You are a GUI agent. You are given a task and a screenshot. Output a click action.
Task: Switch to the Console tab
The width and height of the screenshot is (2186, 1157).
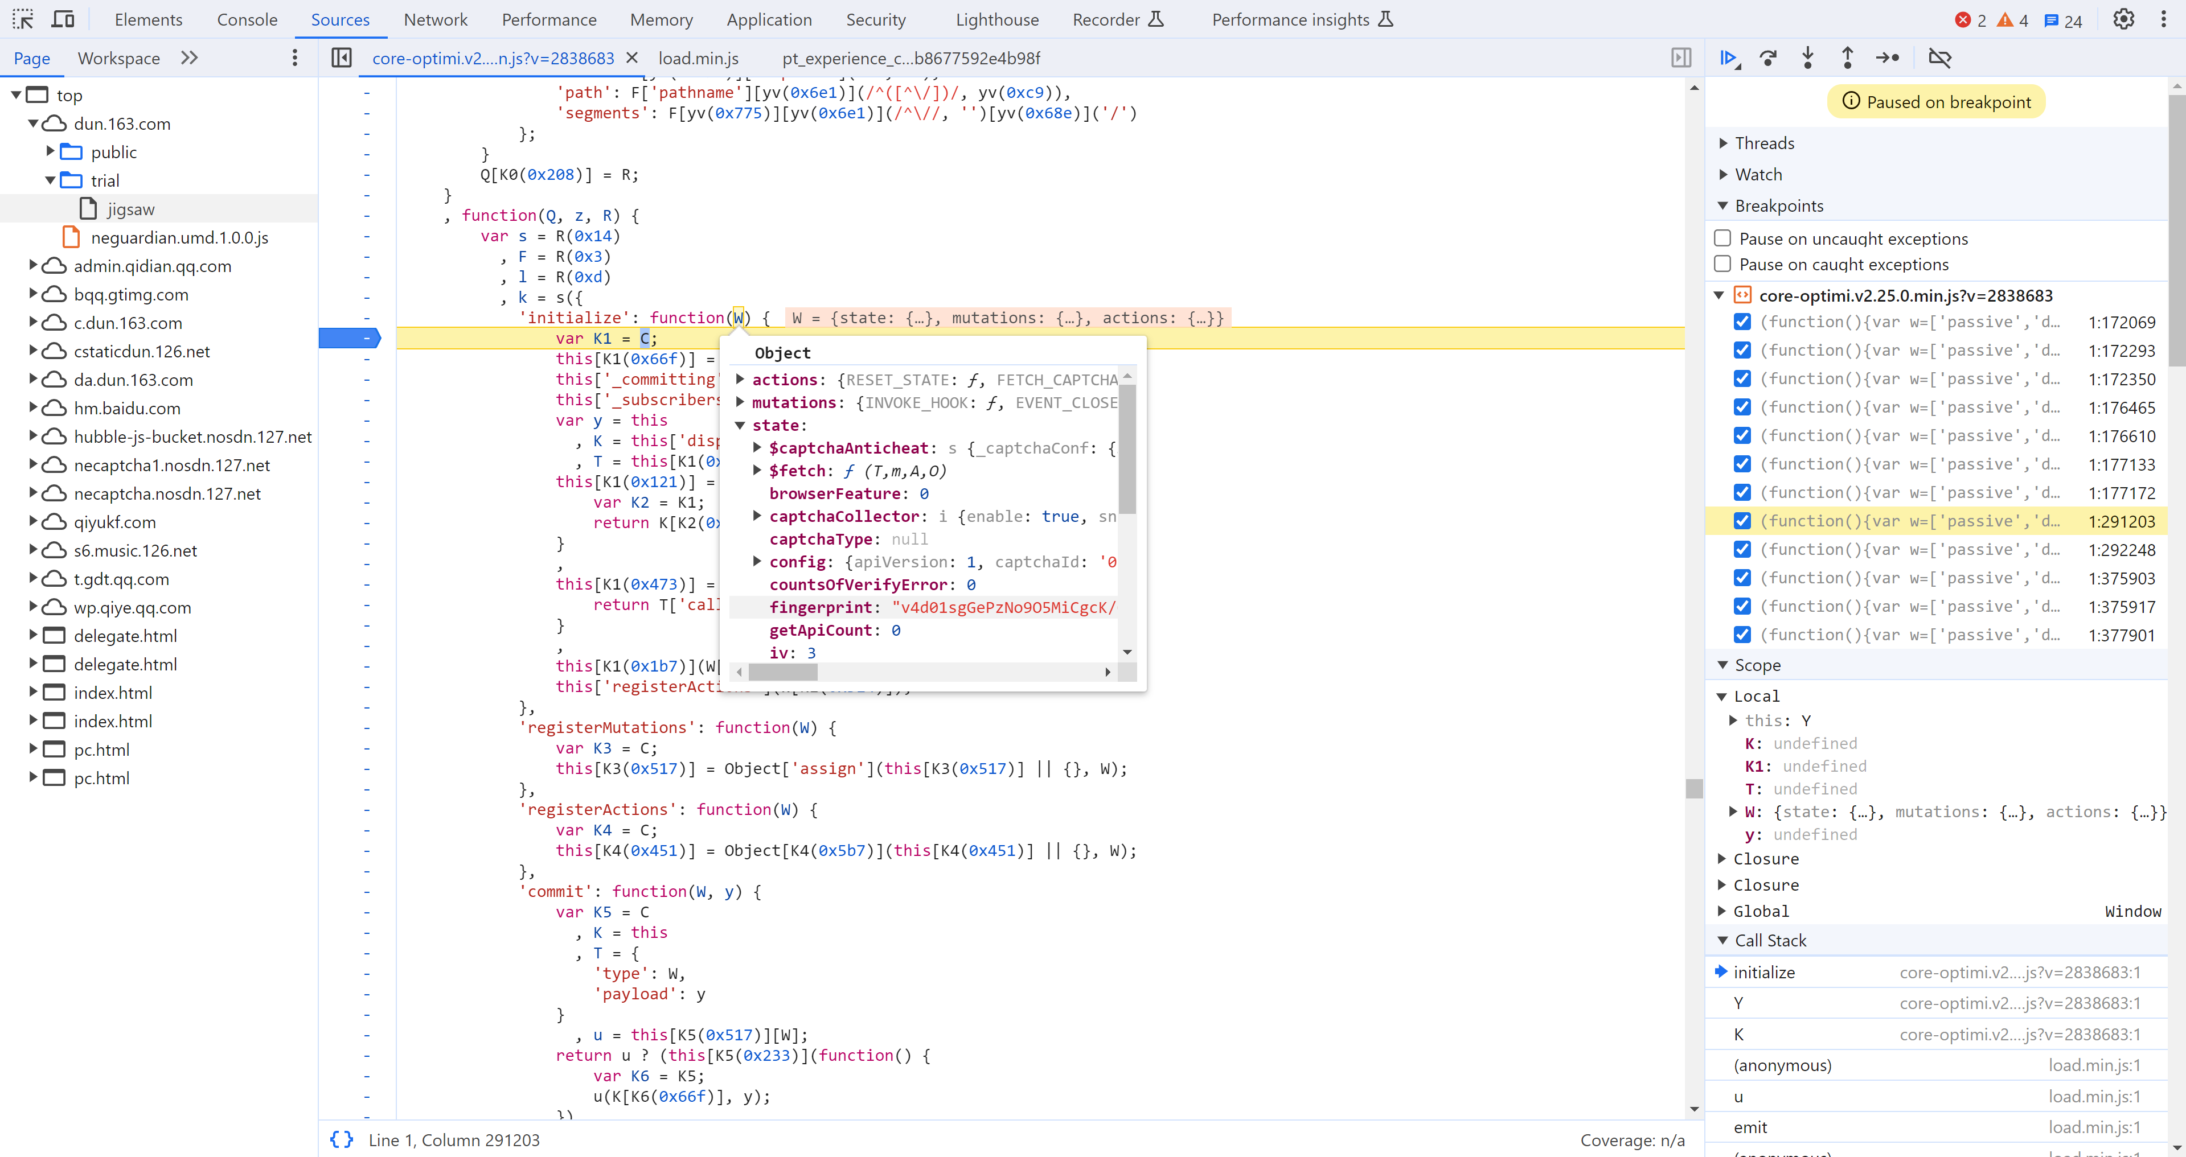247,19
